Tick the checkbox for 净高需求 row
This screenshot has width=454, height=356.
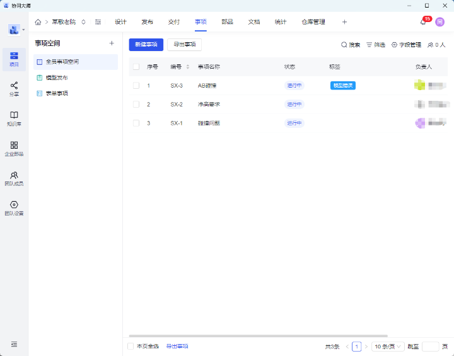click(136, 105)
